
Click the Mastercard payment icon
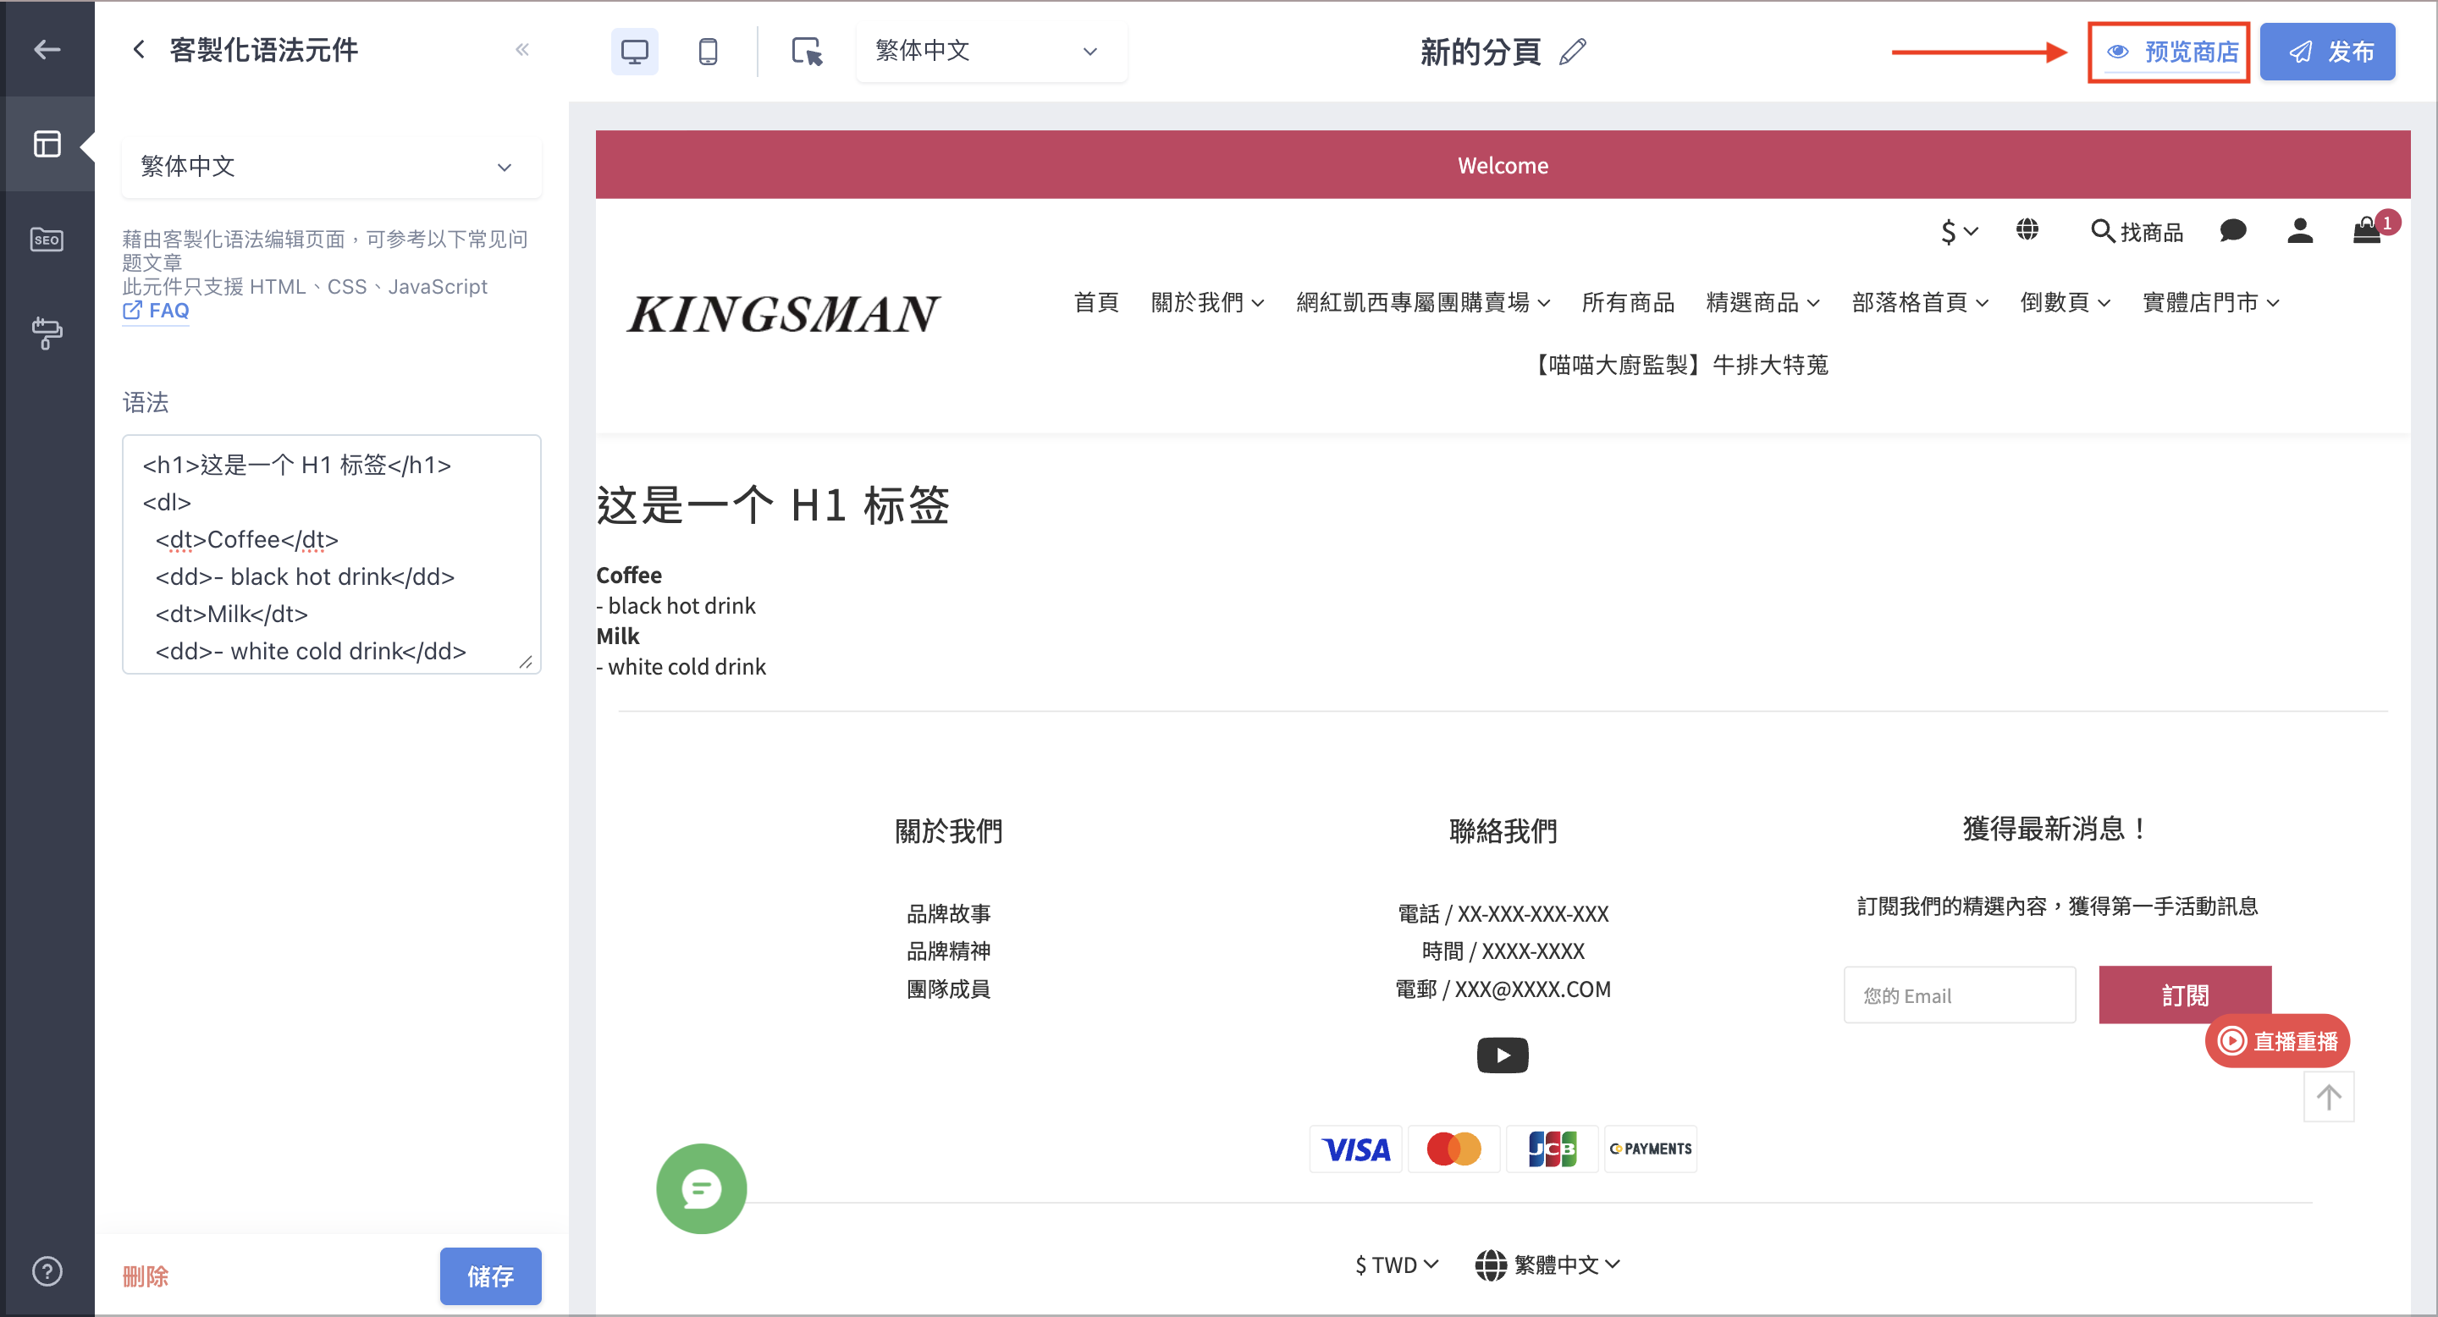click(x=1453, y=1149)
